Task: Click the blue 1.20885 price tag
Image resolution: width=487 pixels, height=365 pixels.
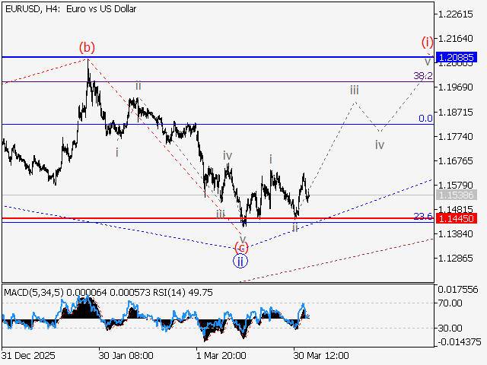Action: [x=457, y=57]
